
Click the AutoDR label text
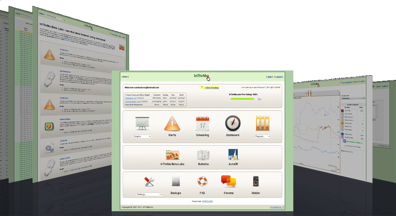click(x=233, y=164)
